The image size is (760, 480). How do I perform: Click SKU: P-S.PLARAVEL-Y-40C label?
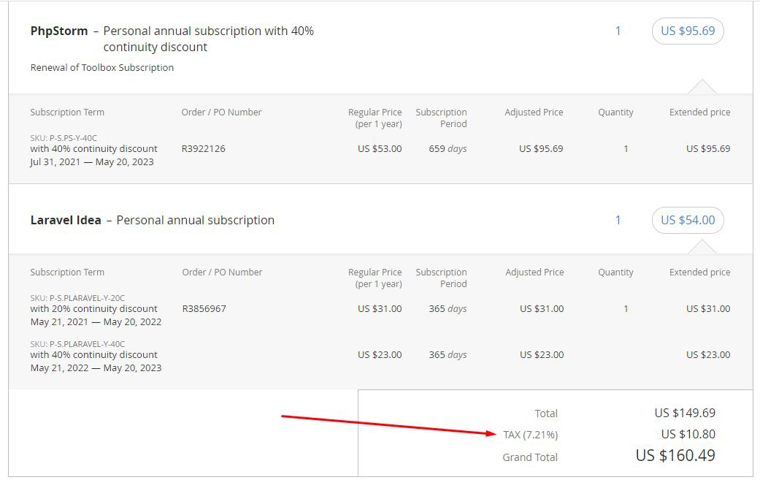click(x=77, y=344)
